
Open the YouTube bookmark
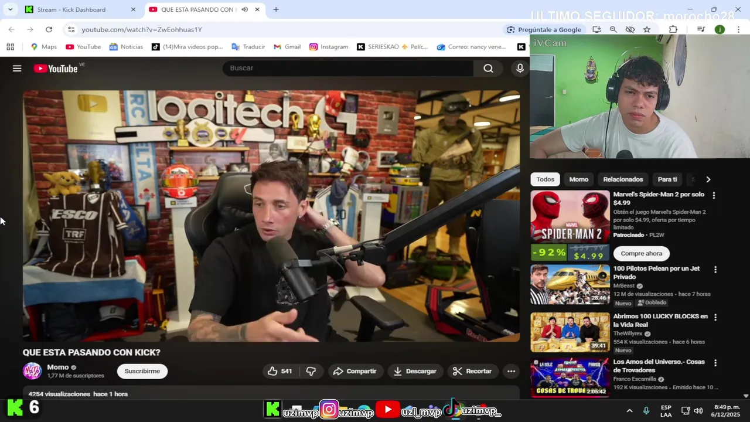[x=83, y=47]
